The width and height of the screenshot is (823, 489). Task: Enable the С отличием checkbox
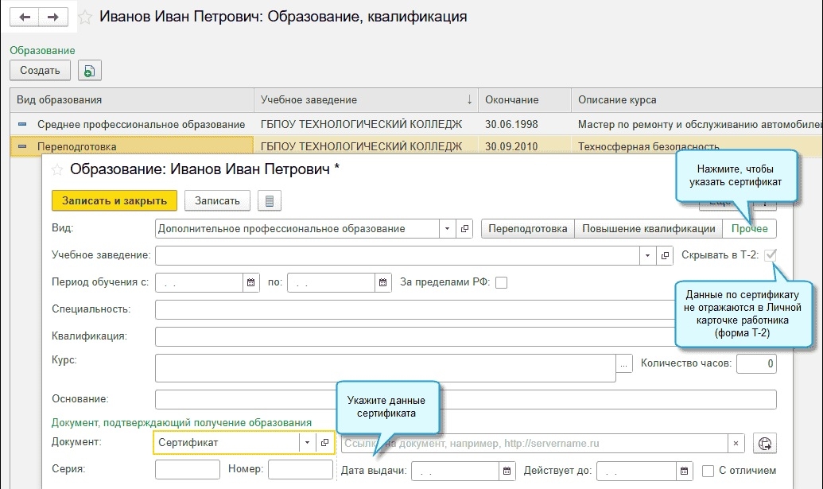point(708,471)
